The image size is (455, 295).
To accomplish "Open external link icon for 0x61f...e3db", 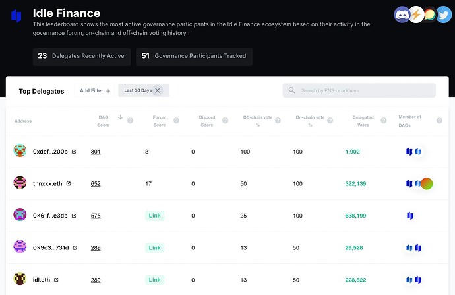I will (74, 215).
